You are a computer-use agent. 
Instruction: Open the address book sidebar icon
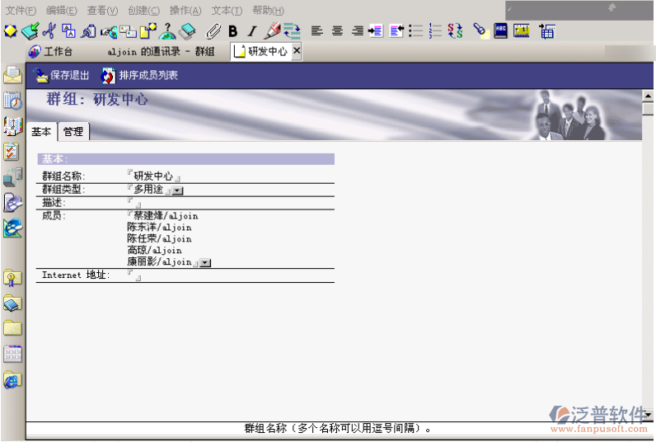click(x=12, y=126)
